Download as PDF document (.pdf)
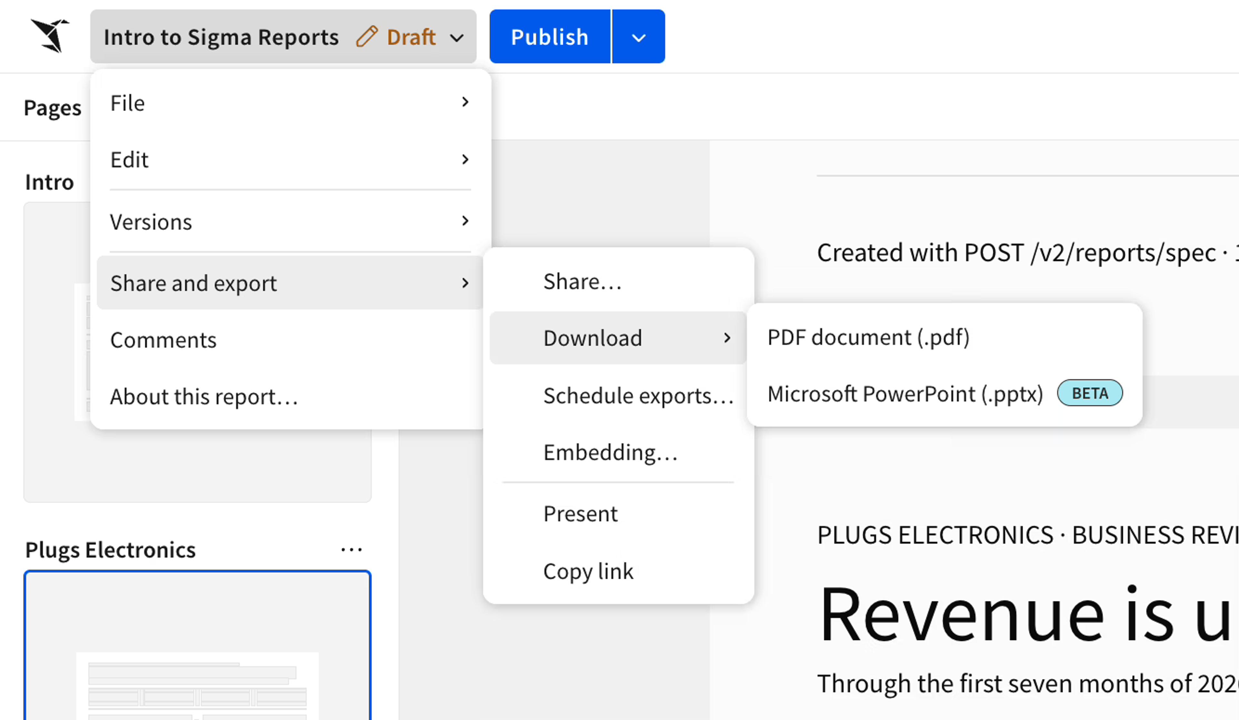This screenshot has height=720, width=1239. click(944, 337)
